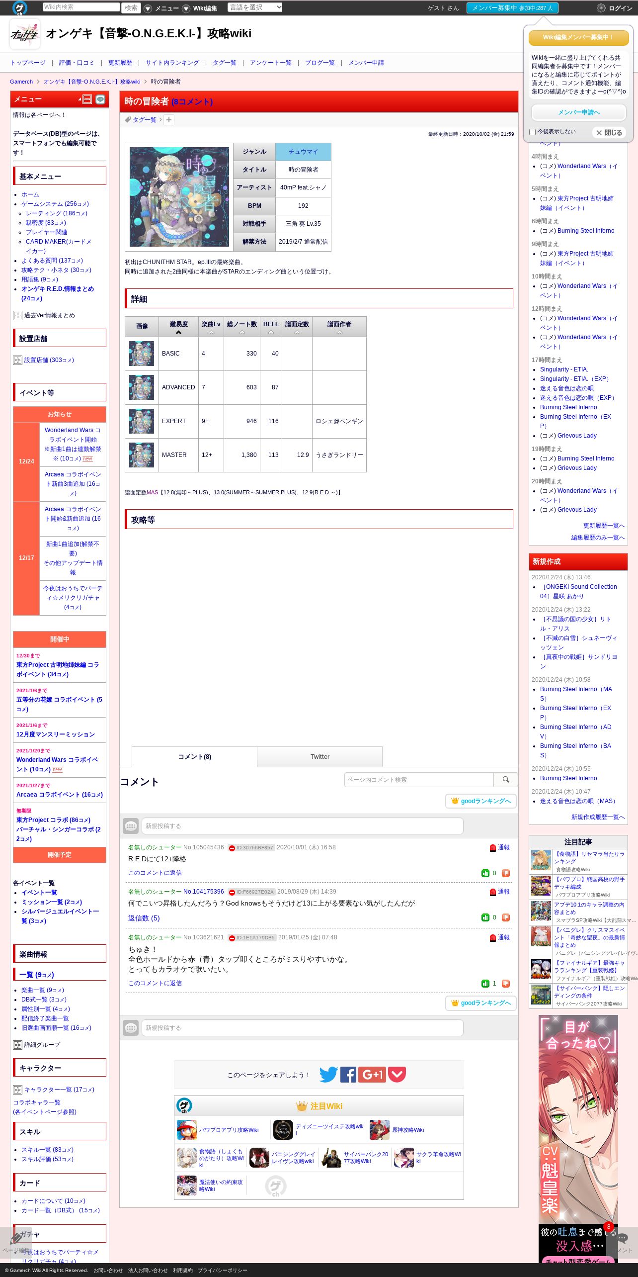Click the plus icon to add a tag
Viewport: 638px width, 1277px height.
pyautogui.click(x=169, y=120)
